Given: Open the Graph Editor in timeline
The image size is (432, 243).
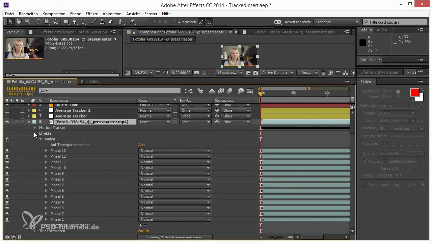Looking at the screenshot, I should click(250, 91).
